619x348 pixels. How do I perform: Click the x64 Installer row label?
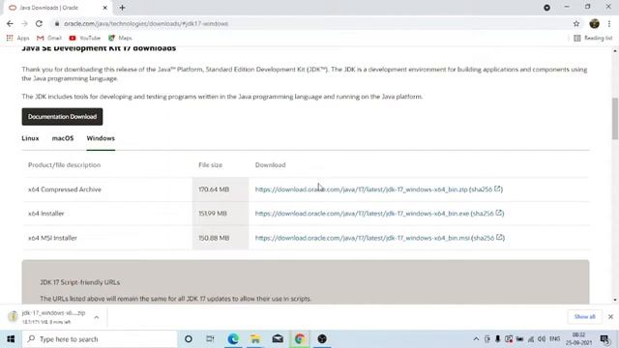(45, 214)
